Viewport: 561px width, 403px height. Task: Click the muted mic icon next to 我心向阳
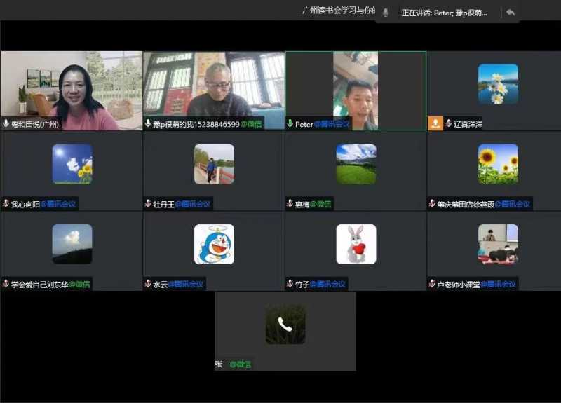(x=6, y=204)
